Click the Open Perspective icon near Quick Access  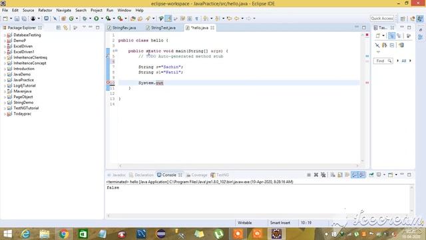tap(403, 19)
